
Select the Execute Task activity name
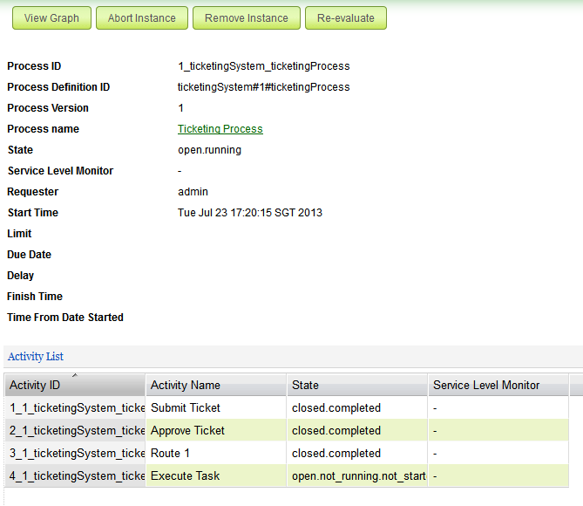(x=185, y=476)
